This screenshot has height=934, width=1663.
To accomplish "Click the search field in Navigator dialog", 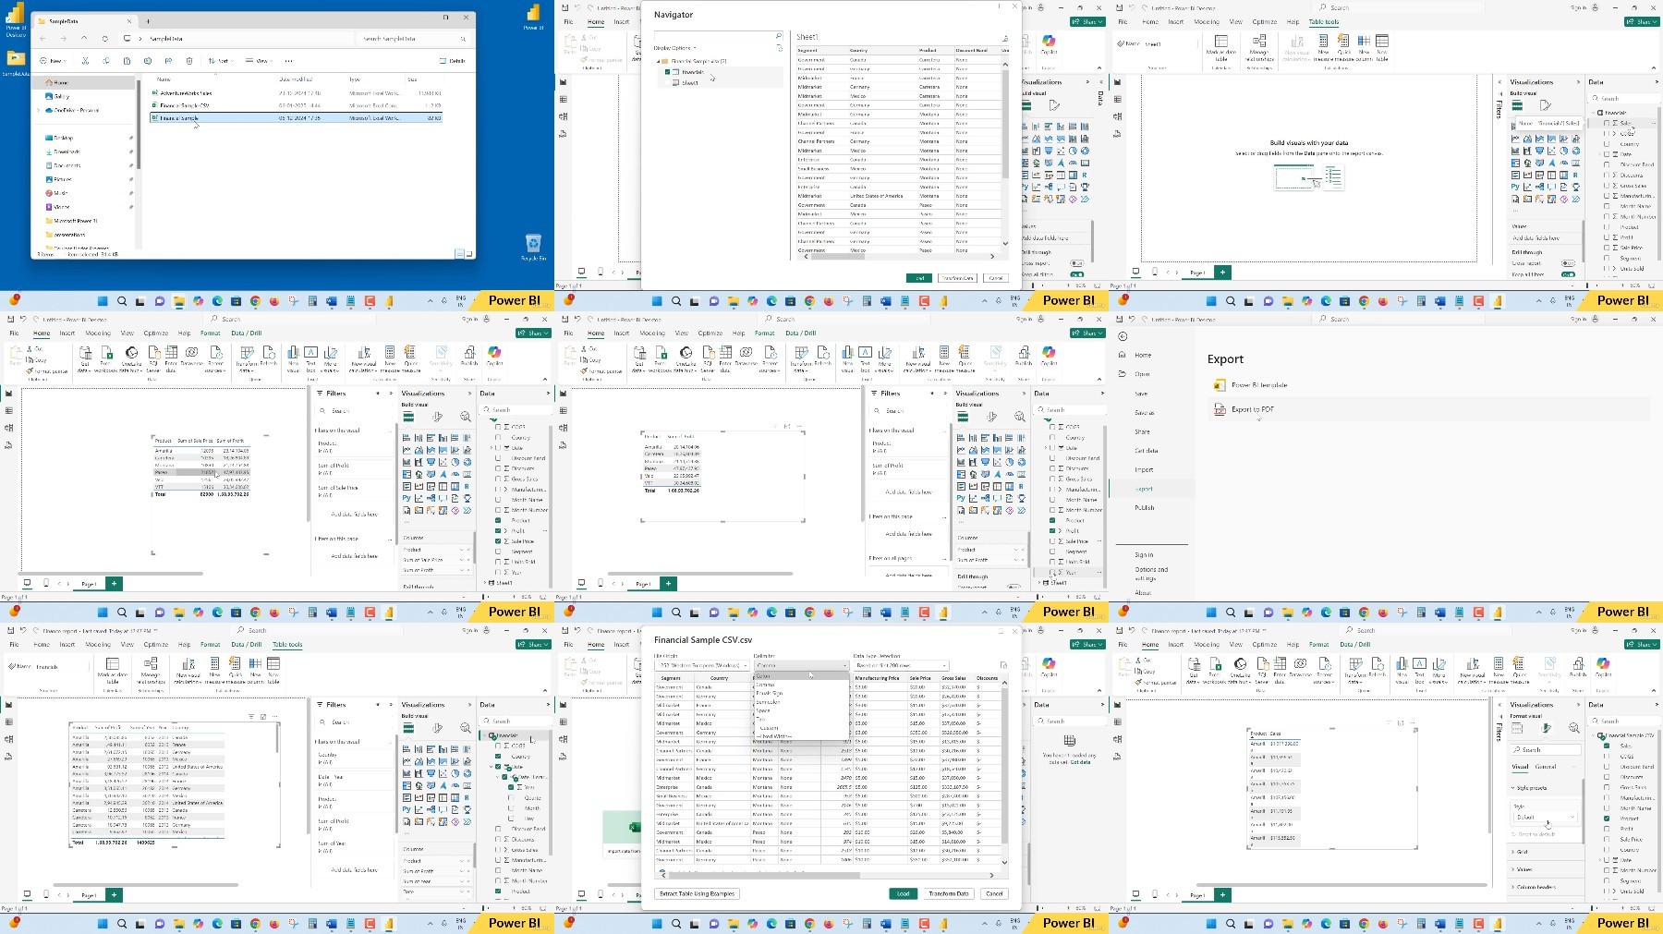I will click(718, 36).
